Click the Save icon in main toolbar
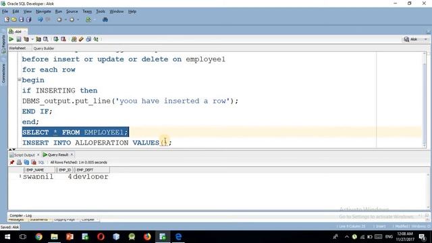 point(21,20)
